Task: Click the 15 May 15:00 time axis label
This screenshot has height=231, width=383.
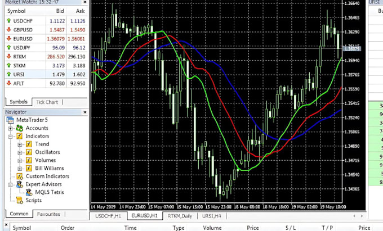Action: 190,207
